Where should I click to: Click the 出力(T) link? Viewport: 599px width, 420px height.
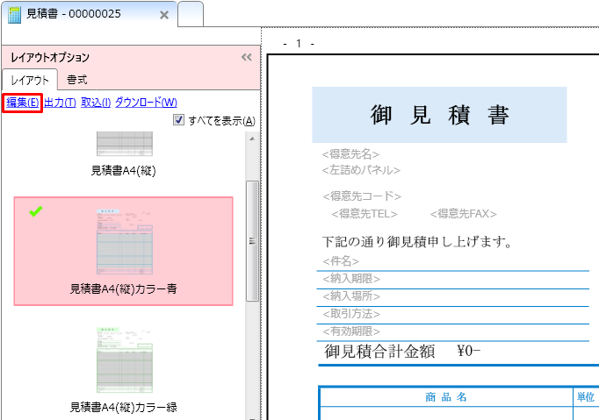pyautogui.click(x=60, y=103)
